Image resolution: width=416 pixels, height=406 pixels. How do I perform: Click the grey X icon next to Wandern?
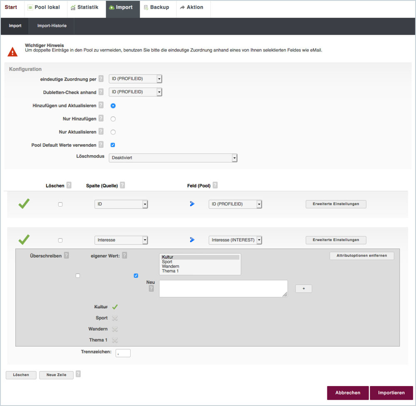pyautogui.click(x=115, y=329)
